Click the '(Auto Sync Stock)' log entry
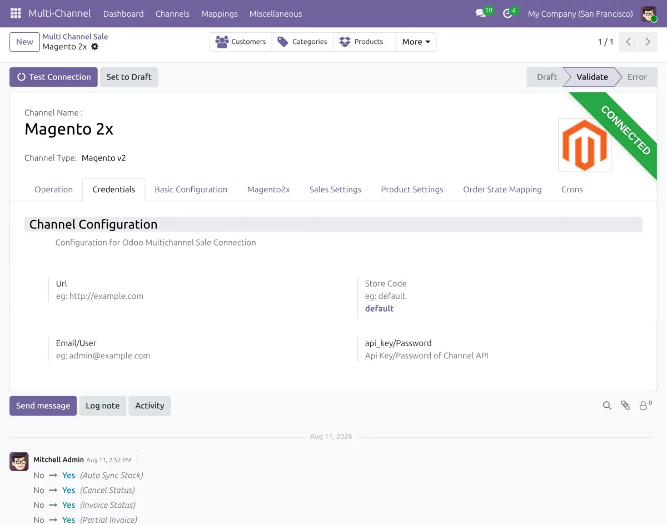This screenshot has width=667, height=524. tap(112, 475)
